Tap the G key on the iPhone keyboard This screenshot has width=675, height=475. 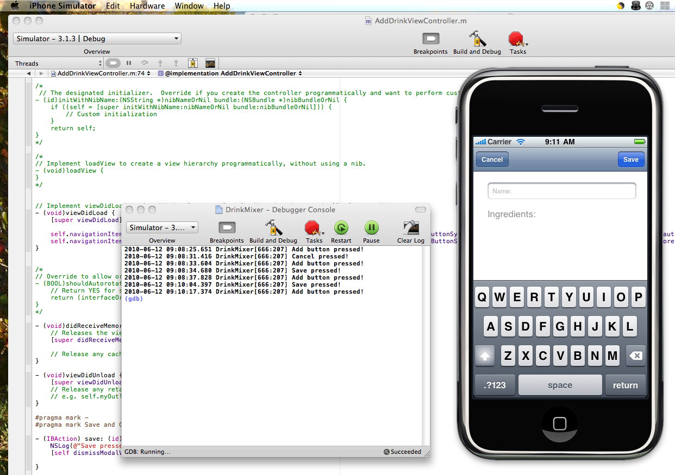pyautogui.click(x=560, y=327)
